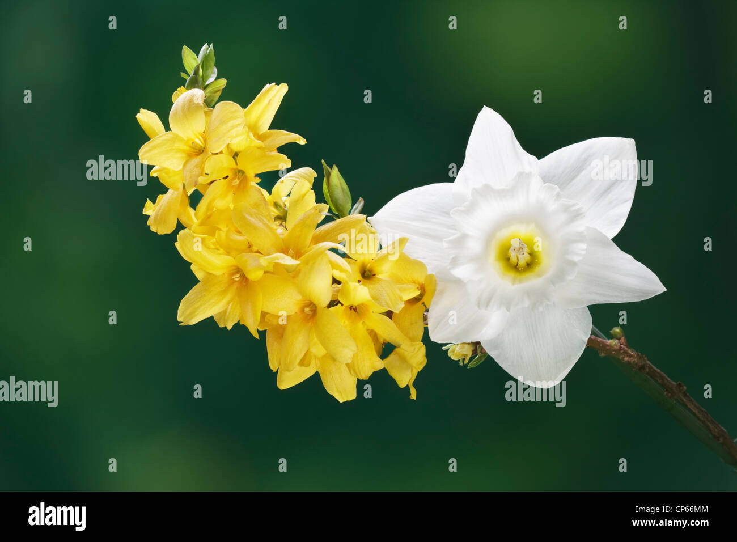737x542 pixels.
Task: Click the alamy logo in bottom bar
Action: coord(57,516)
